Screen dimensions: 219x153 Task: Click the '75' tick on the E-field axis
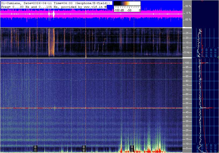click(187, 85)
